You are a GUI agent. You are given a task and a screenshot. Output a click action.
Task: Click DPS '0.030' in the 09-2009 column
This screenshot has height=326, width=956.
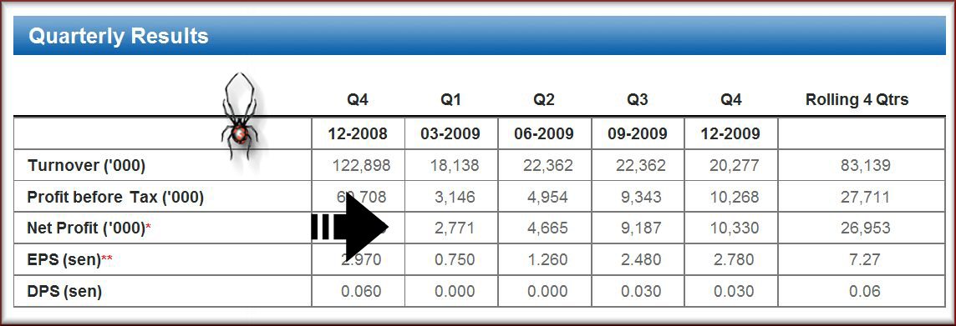point(641,292)
